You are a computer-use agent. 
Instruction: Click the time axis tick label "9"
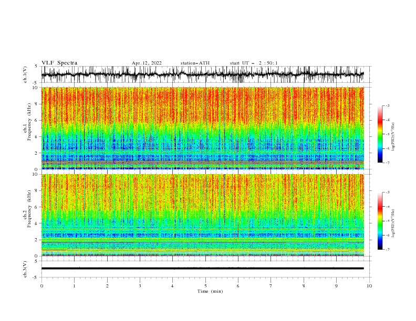click(x=336, y=286)
